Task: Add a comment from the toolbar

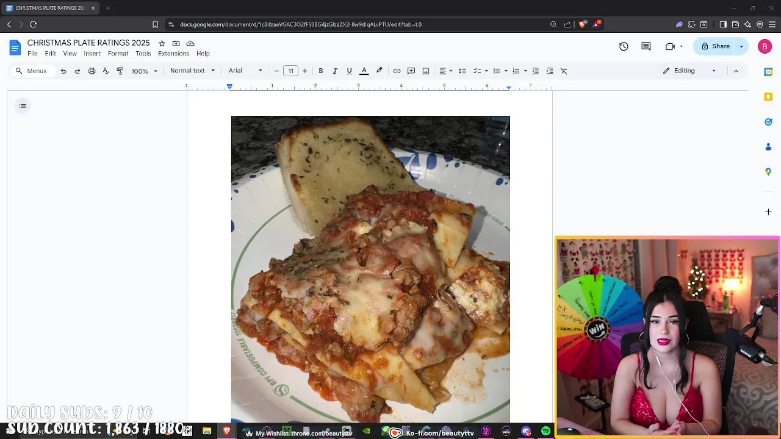Action: coord(411,71)
